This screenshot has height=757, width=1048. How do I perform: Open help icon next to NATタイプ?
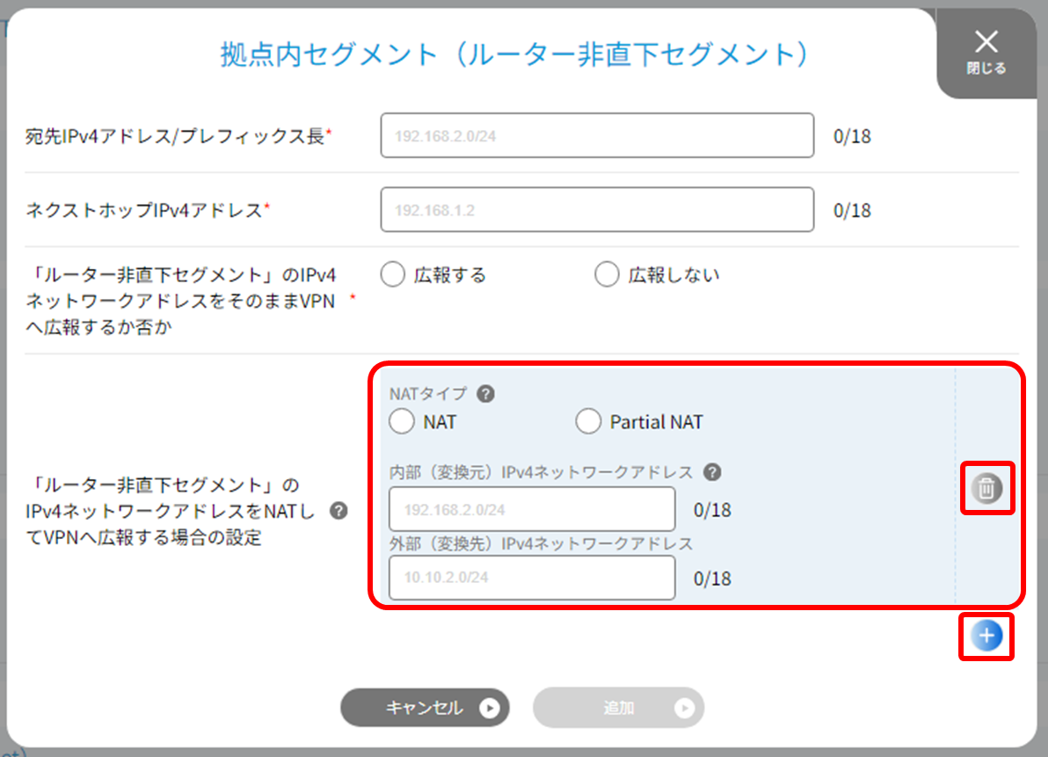pyautogui.click(x=486, y=394)
